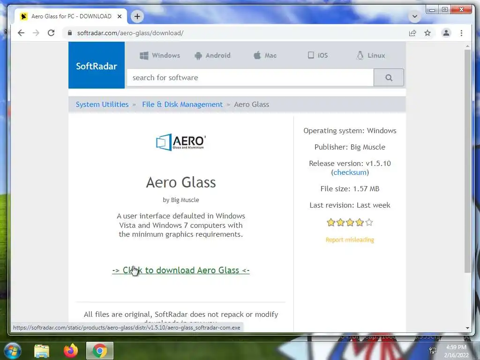Expand the tab search chevron
Image resolution: width=480 pixels, height=360 pixels.
(x=414, y=16)
